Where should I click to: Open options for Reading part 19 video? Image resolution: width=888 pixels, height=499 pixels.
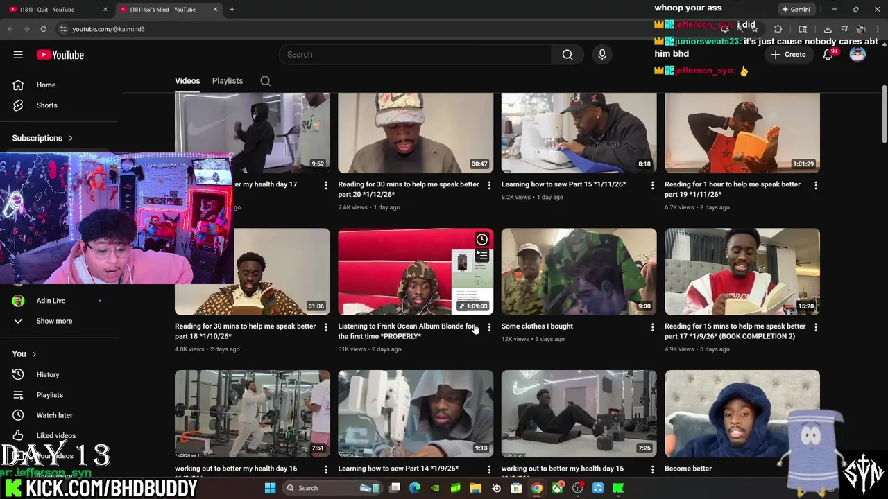click(815, 186)
